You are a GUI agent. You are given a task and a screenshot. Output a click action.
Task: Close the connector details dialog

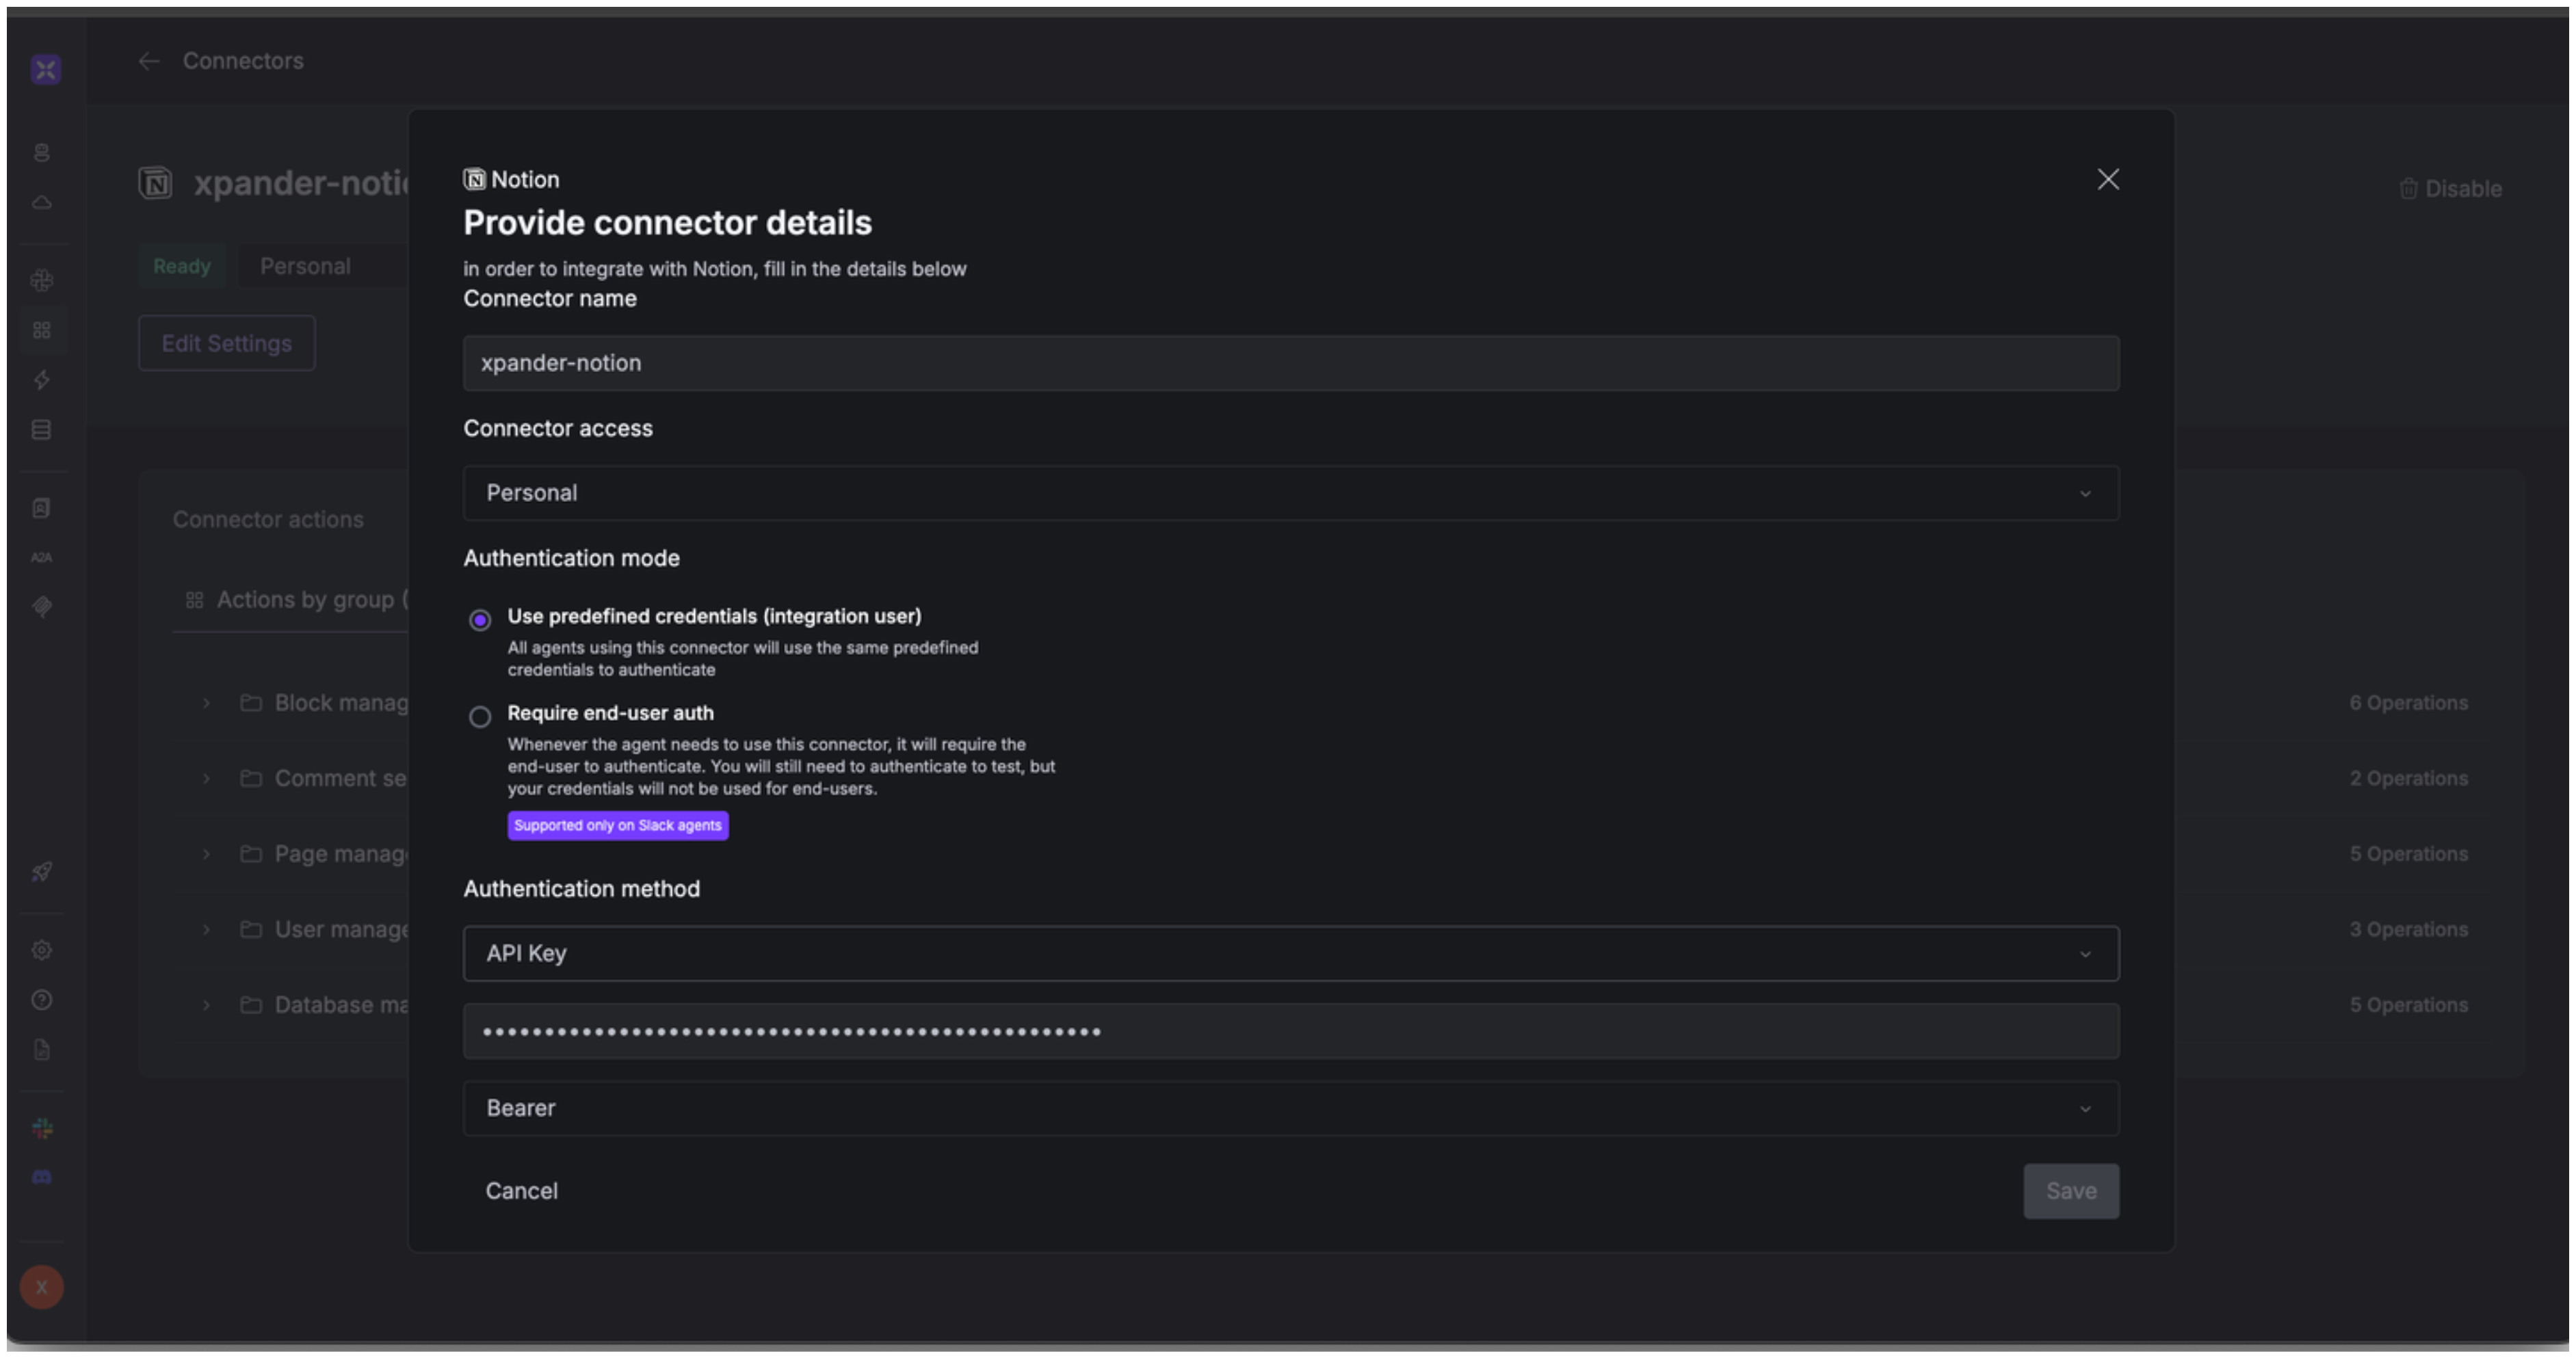click(2108, 180)
